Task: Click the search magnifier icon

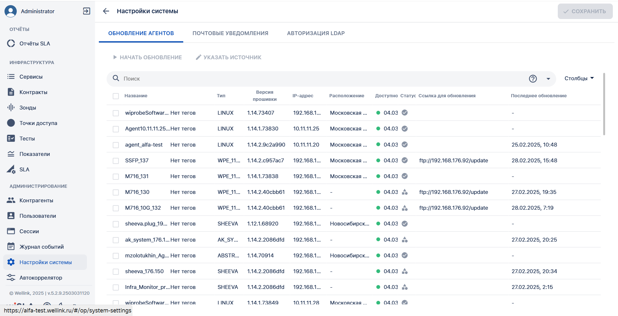Action: point(116,78)
